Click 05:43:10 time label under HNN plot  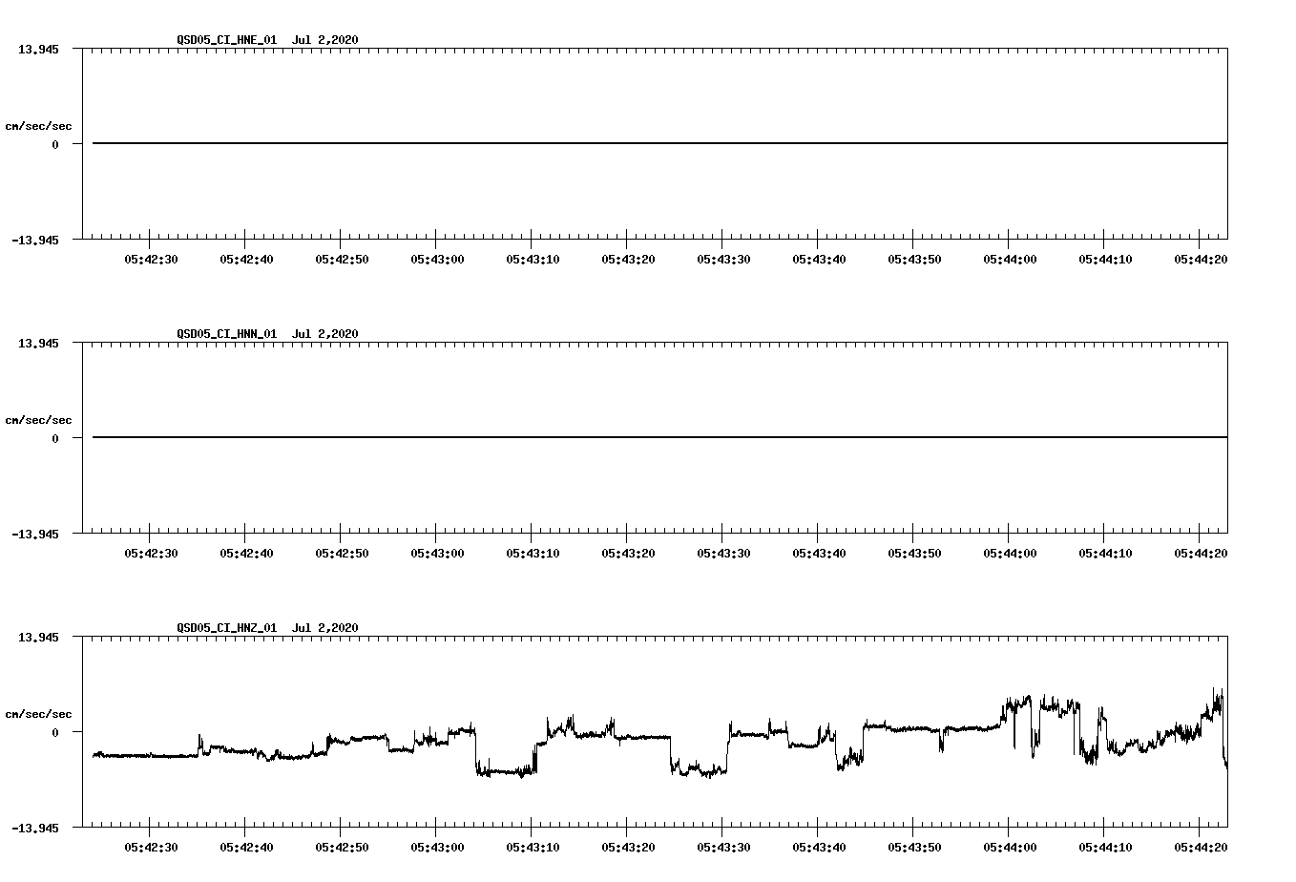(x=533, y=553)
